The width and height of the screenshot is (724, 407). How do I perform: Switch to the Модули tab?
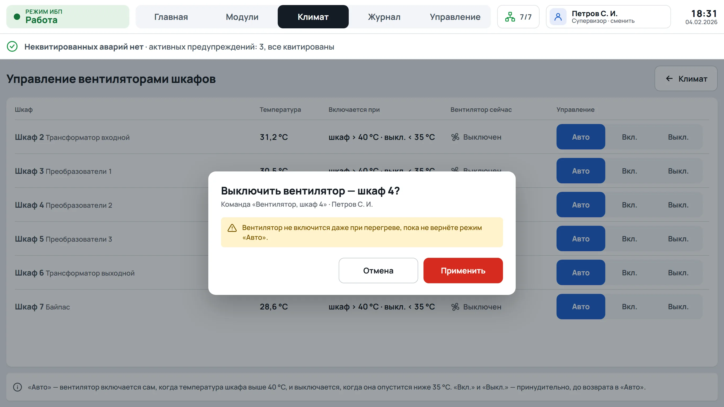pyautogui.click(x=242, y=17)
